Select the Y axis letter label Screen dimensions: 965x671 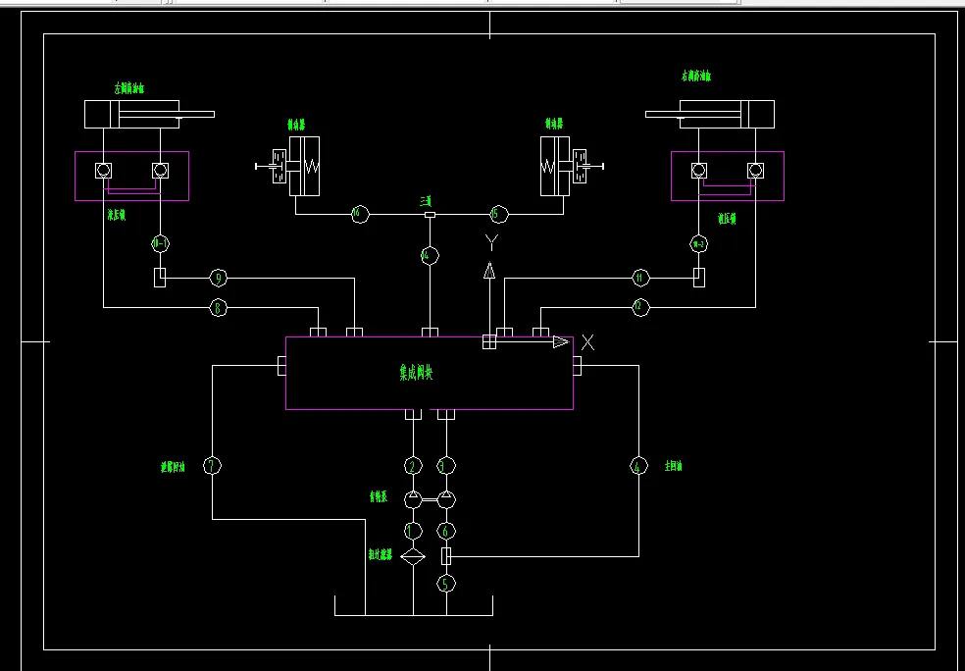point(491,242)
